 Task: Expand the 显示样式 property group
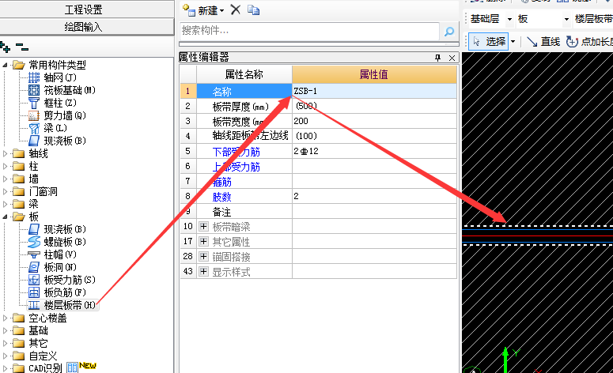(203, 271)
